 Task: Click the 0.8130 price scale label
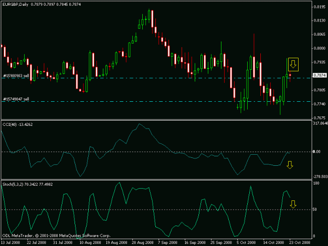point(320,20)
